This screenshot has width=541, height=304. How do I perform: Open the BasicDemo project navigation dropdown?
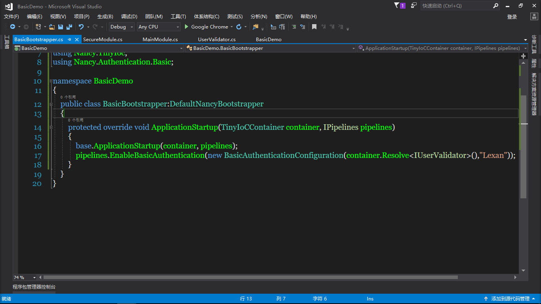99,48
